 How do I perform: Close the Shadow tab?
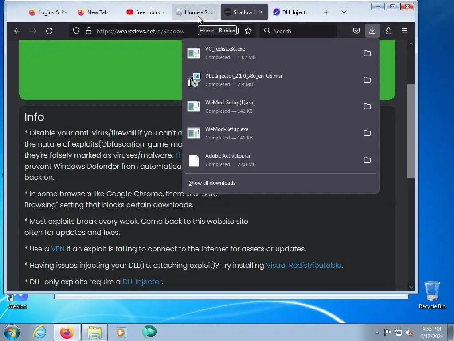[x=261, y=12]
